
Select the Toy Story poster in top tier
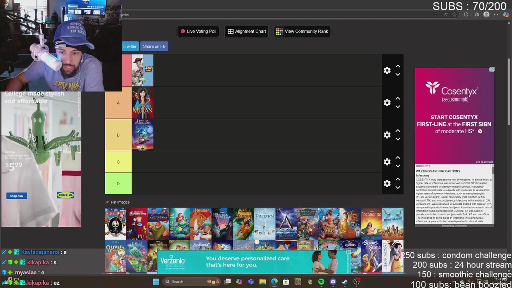(x=142, y=70)
